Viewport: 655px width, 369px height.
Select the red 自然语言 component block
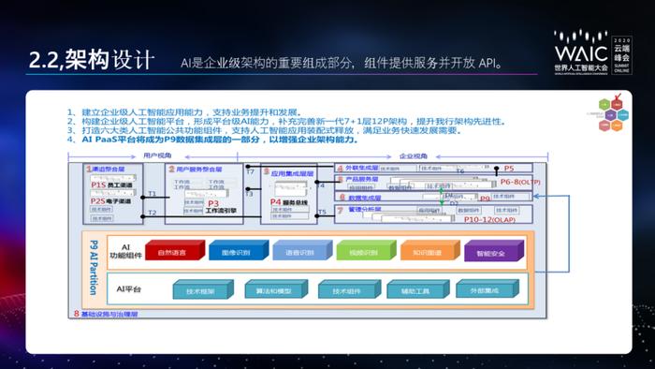click(x=175, y=250)
